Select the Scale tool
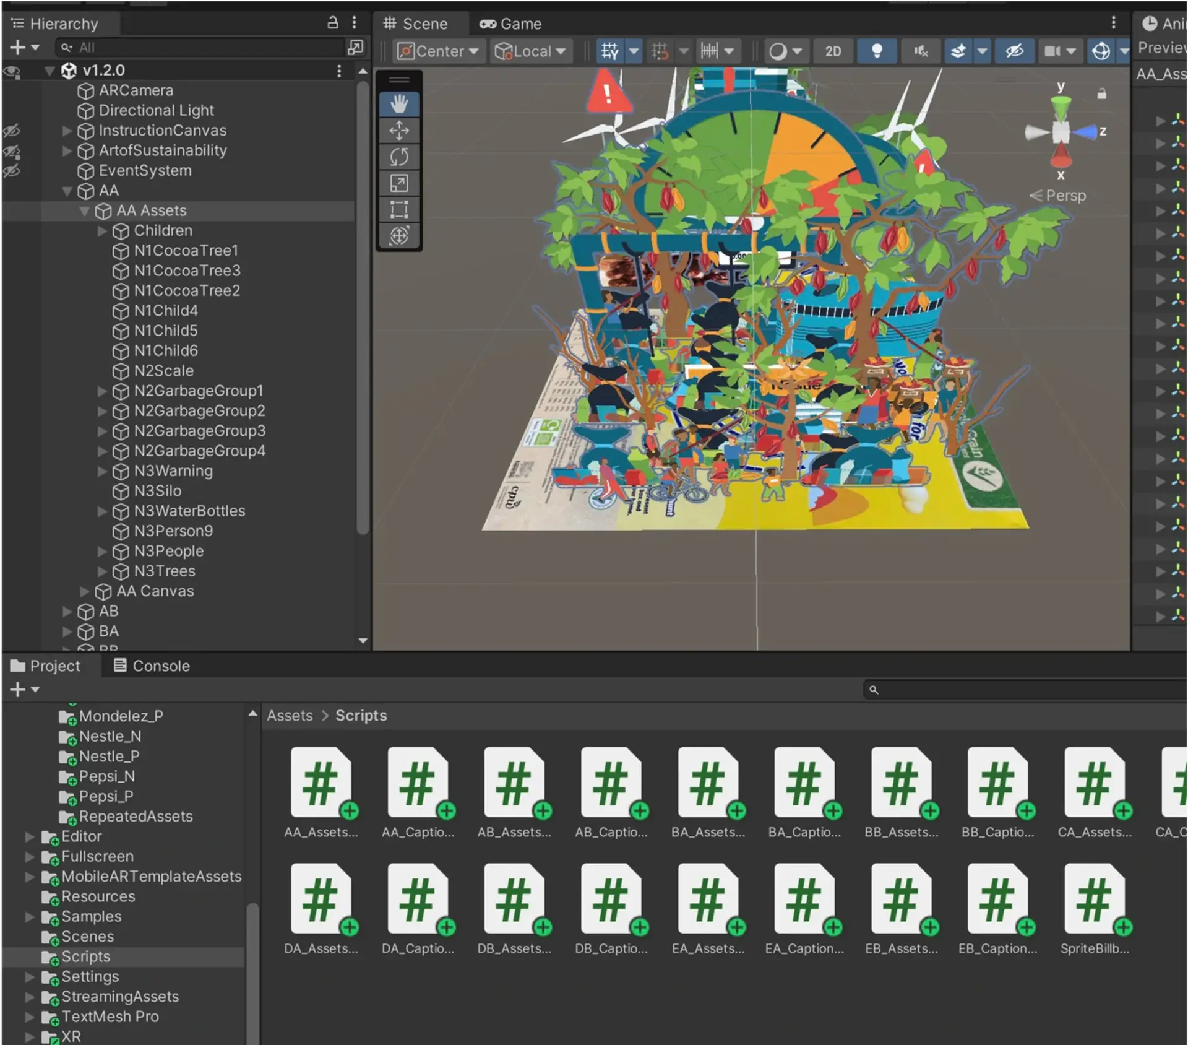Screen dimensions: 1188x1045 399,183
